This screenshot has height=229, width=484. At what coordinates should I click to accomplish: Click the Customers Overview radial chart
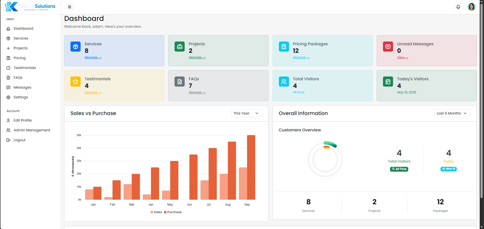pyautogui.click(x=325, y=159)
